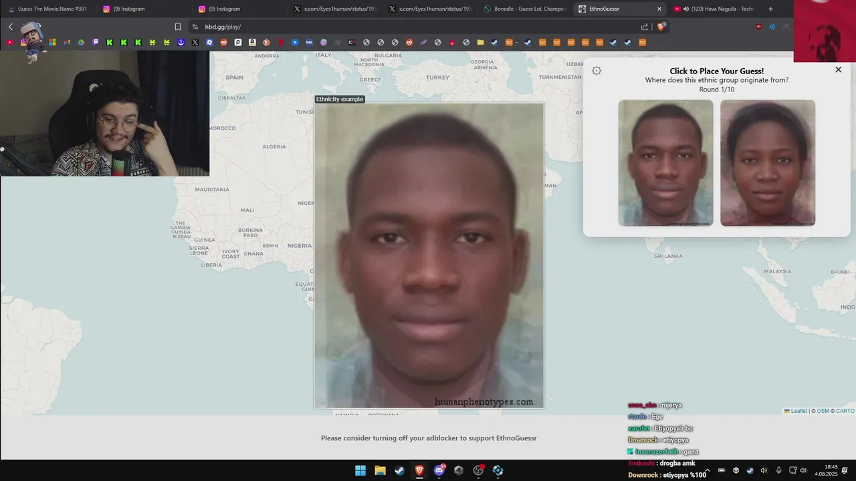Place a guess on Nigeria on the map
The width and height of the screenshot is (856, 481).
299,245
